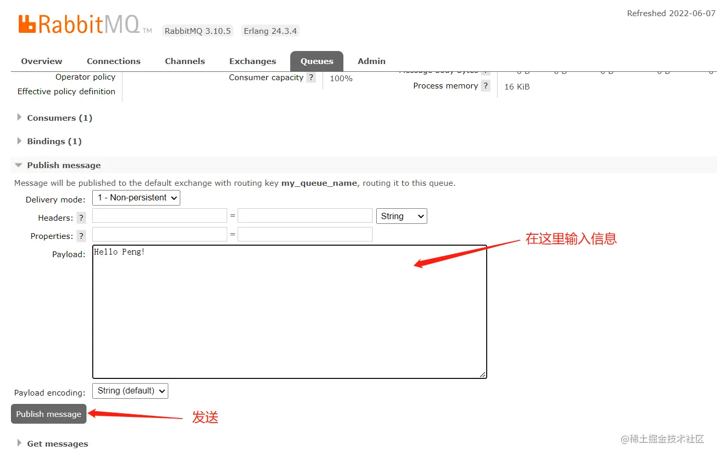Open help for Consumer capacity
The width and height of the screenshot is (717, 457).
[x=311, y=78]
